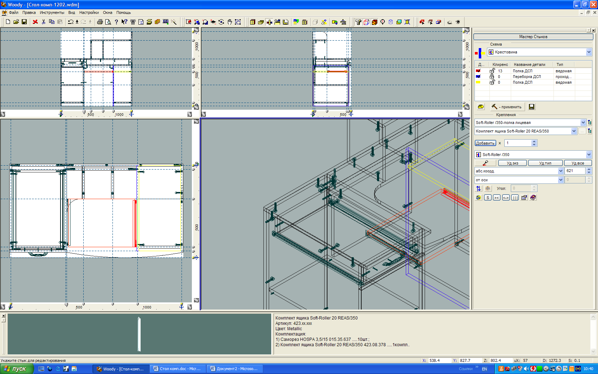The height and width of the screenshot is (374, 598).
Task: Open the Настройки menu
Action: click(x=89, y=12)
